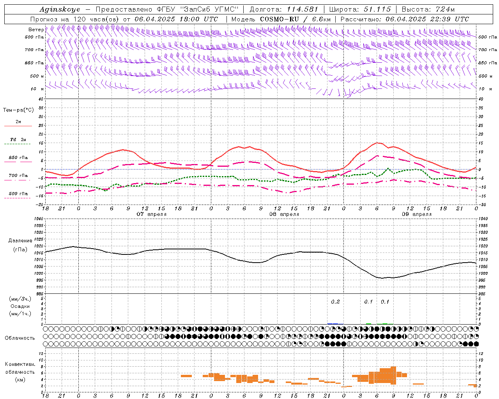Click the date label 09 апреля
The height and width of the screenshot is (399, 499).
coord(417,214)
